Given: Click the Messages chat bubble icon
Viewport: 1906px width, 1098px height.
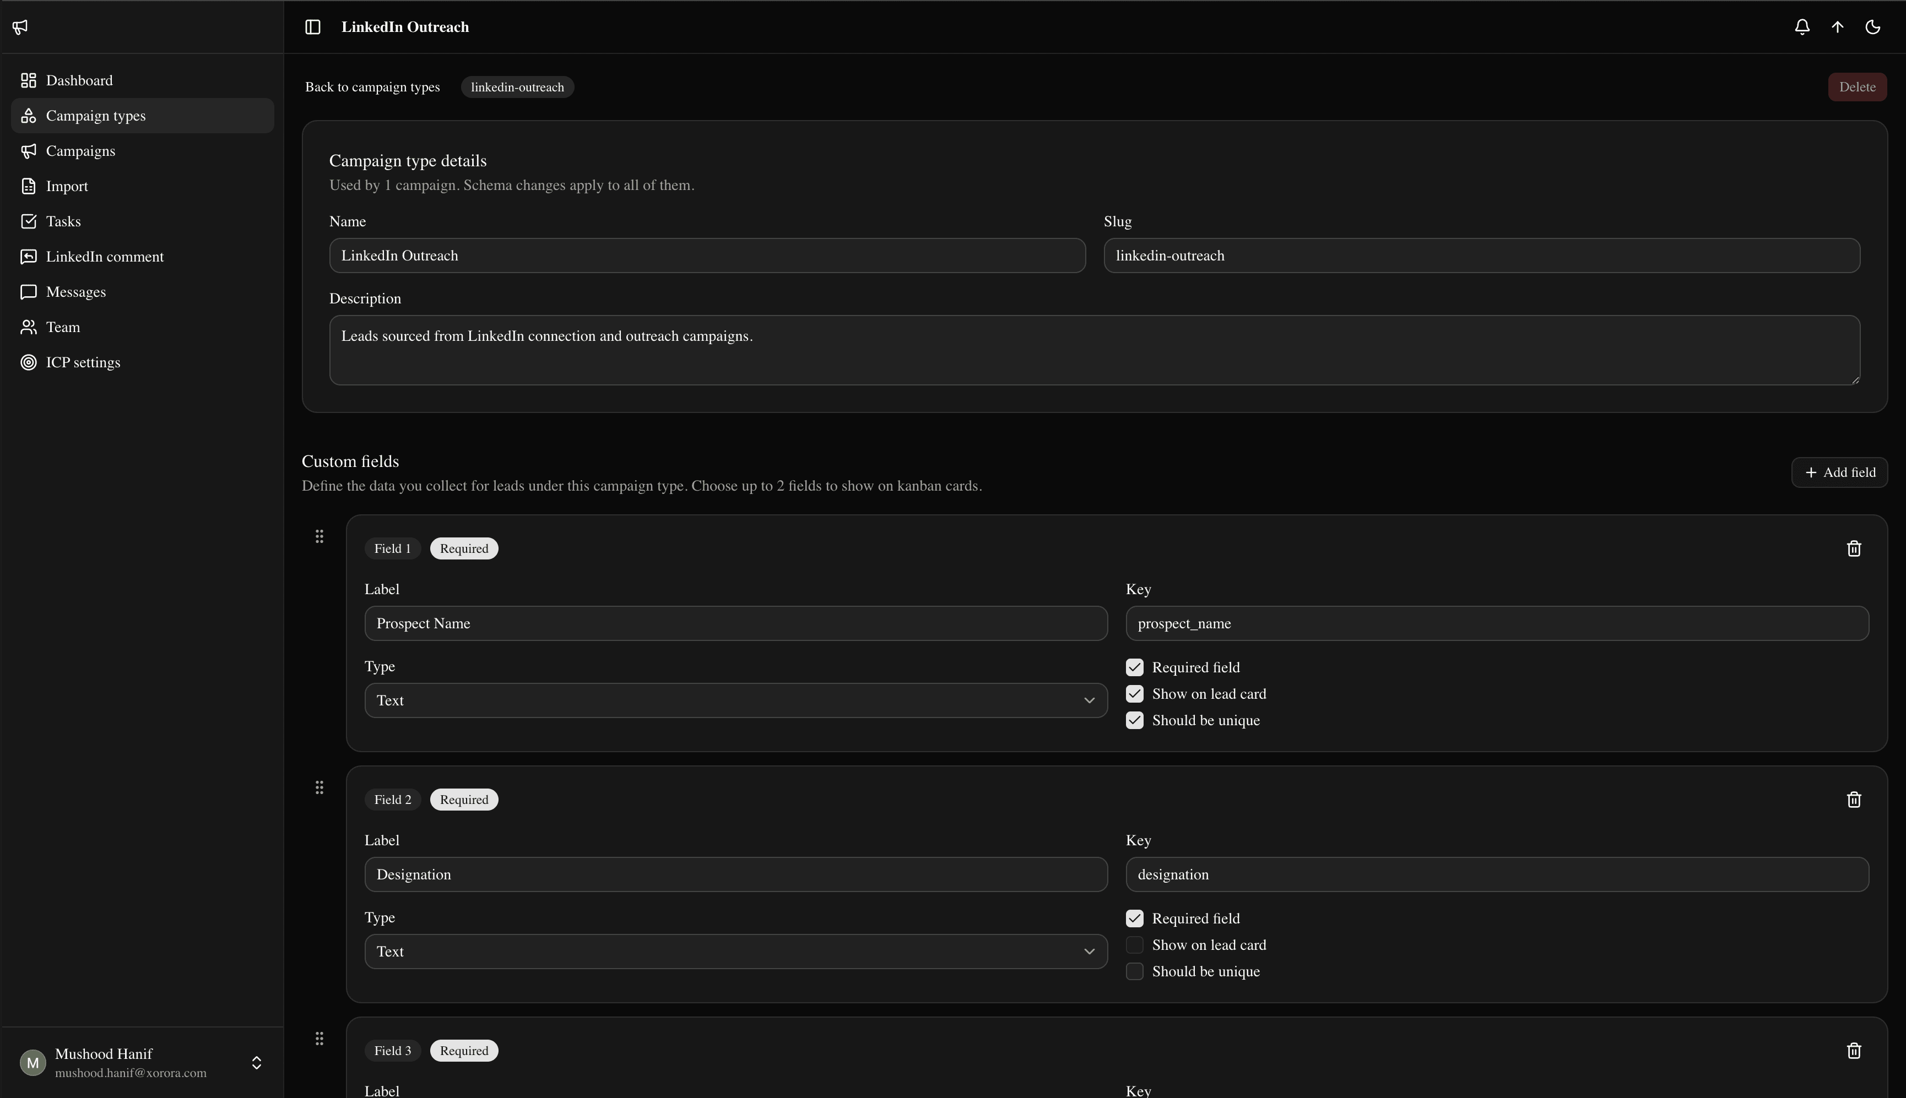Looking at the screenshot, I should [29, 292].
